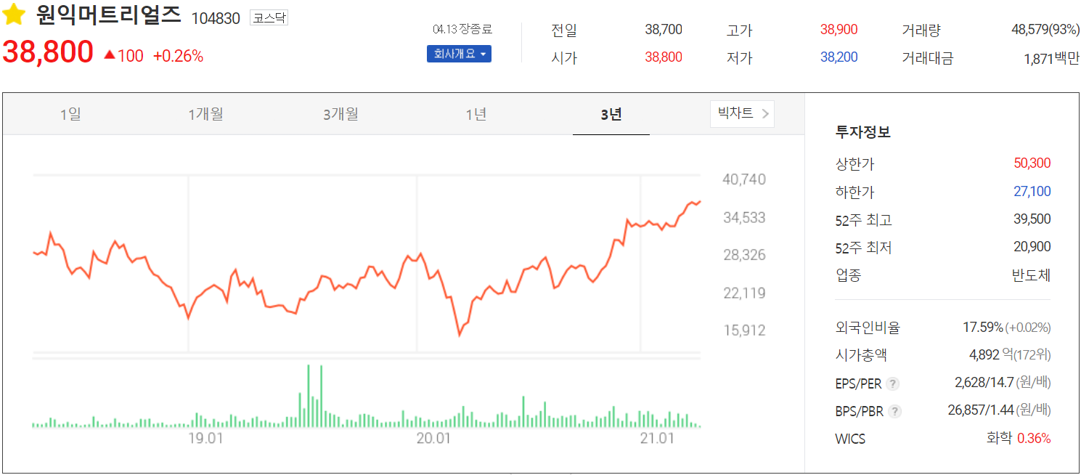The width and height of the screenshot is (1081, 475).
Task: Switch chart to 1년 tab
Action: 476,114
